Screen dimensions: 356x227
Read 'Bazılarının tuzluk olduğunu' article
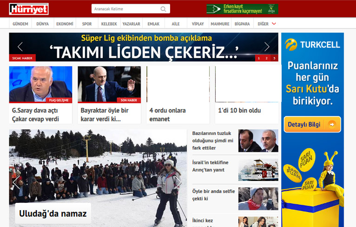click(x=213, y=140)
